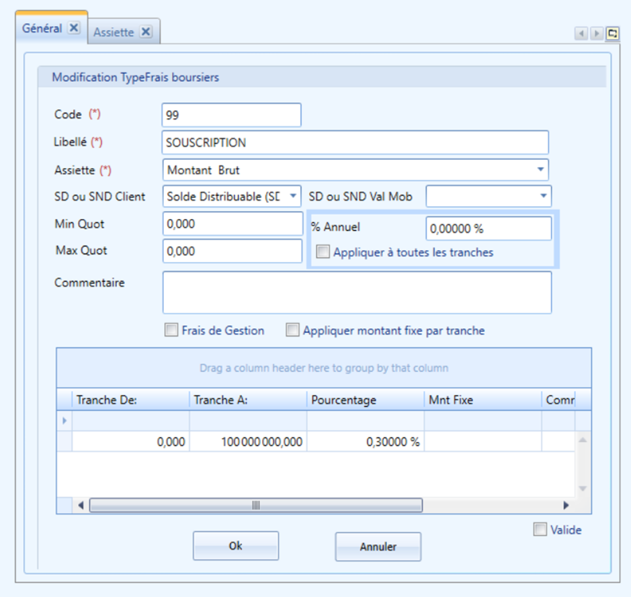Click the horizontal scrollbar left arrow
This screenshot has height=597, width=631.
coord(81,505)
